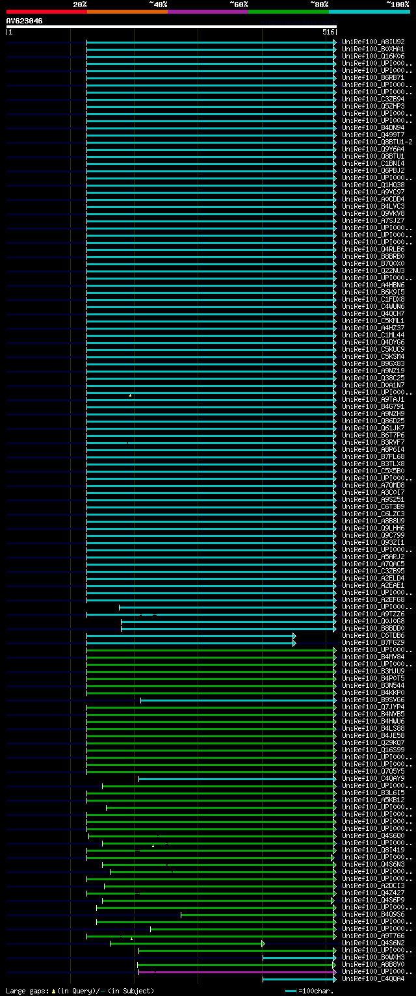The width and height of the screenshot is (416, 996).
Task: Click hit label UniRef100_A5KB12
Action: 373,800
